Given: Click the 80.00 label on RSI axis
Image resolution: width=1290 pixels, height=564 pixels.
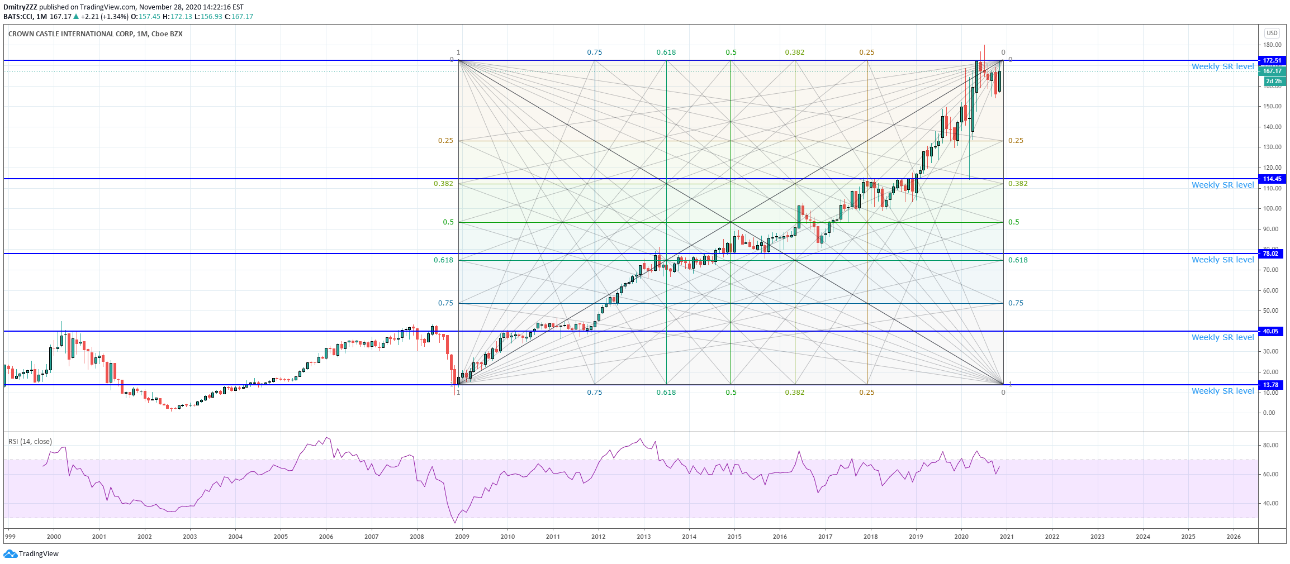Looking at the screenshot, I should pyautogui.click(x=1270, y=445).
